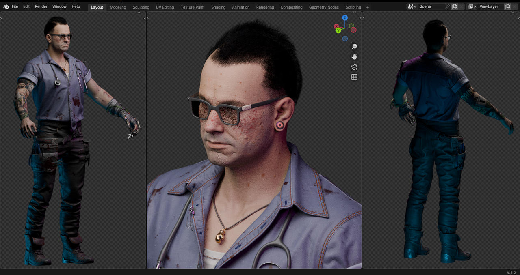Toggle the pin icon next to Scene
This screenshot has height=275, width=520.
448,6
